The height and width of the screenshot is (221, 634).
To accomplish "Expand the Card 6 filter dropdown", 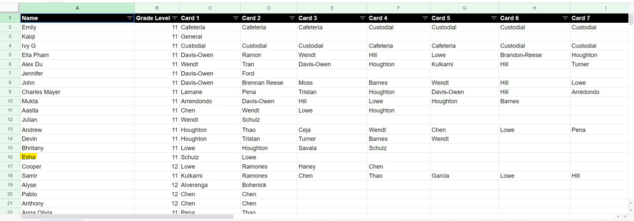I will pos(565,18).
